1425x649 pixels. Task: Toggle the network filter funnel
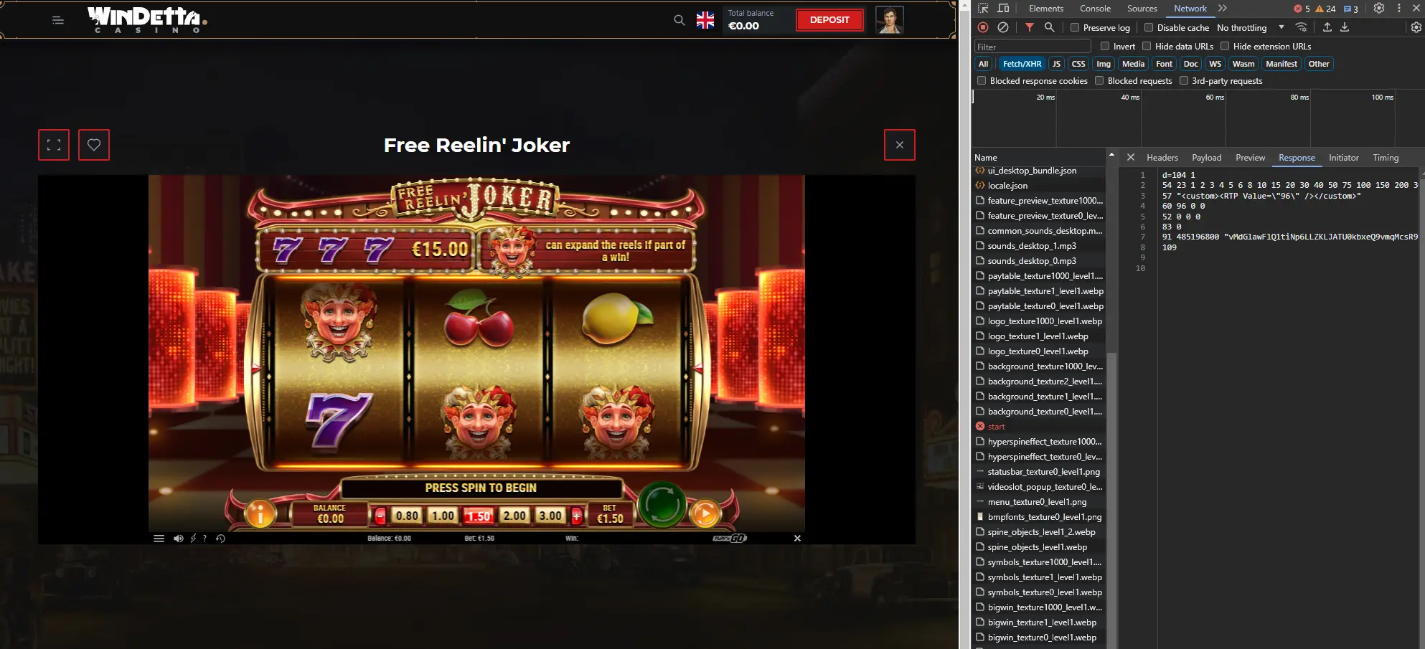[1030, 27]
